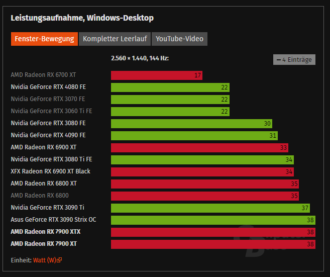Click the AMD Radeon RX 7900 XT label
This screenshot has width=330, height=277.
(x=44, y=244)
